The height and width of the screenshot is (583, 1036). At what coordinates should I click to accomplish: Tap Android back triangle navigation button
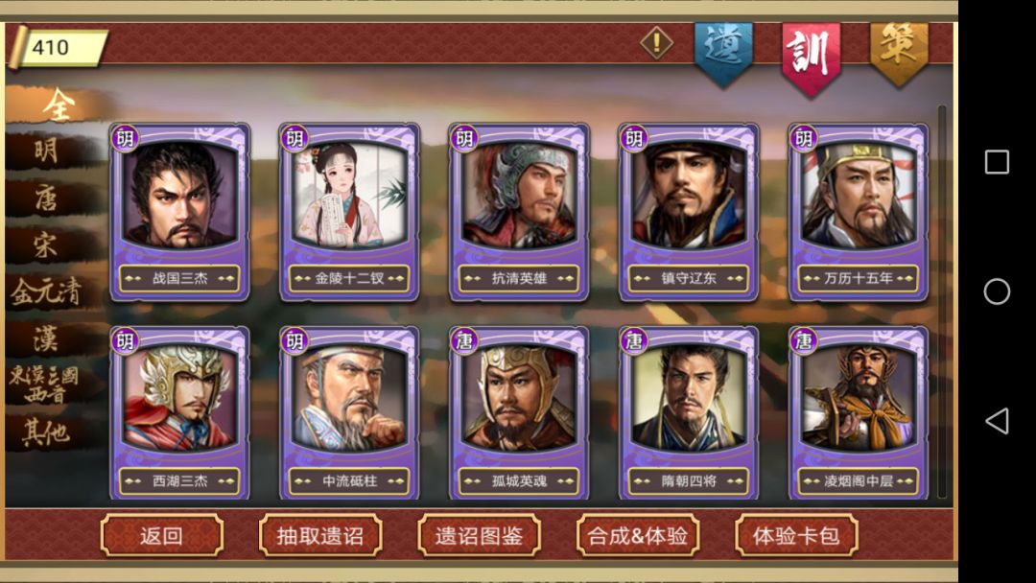click(x=997, y=421)
